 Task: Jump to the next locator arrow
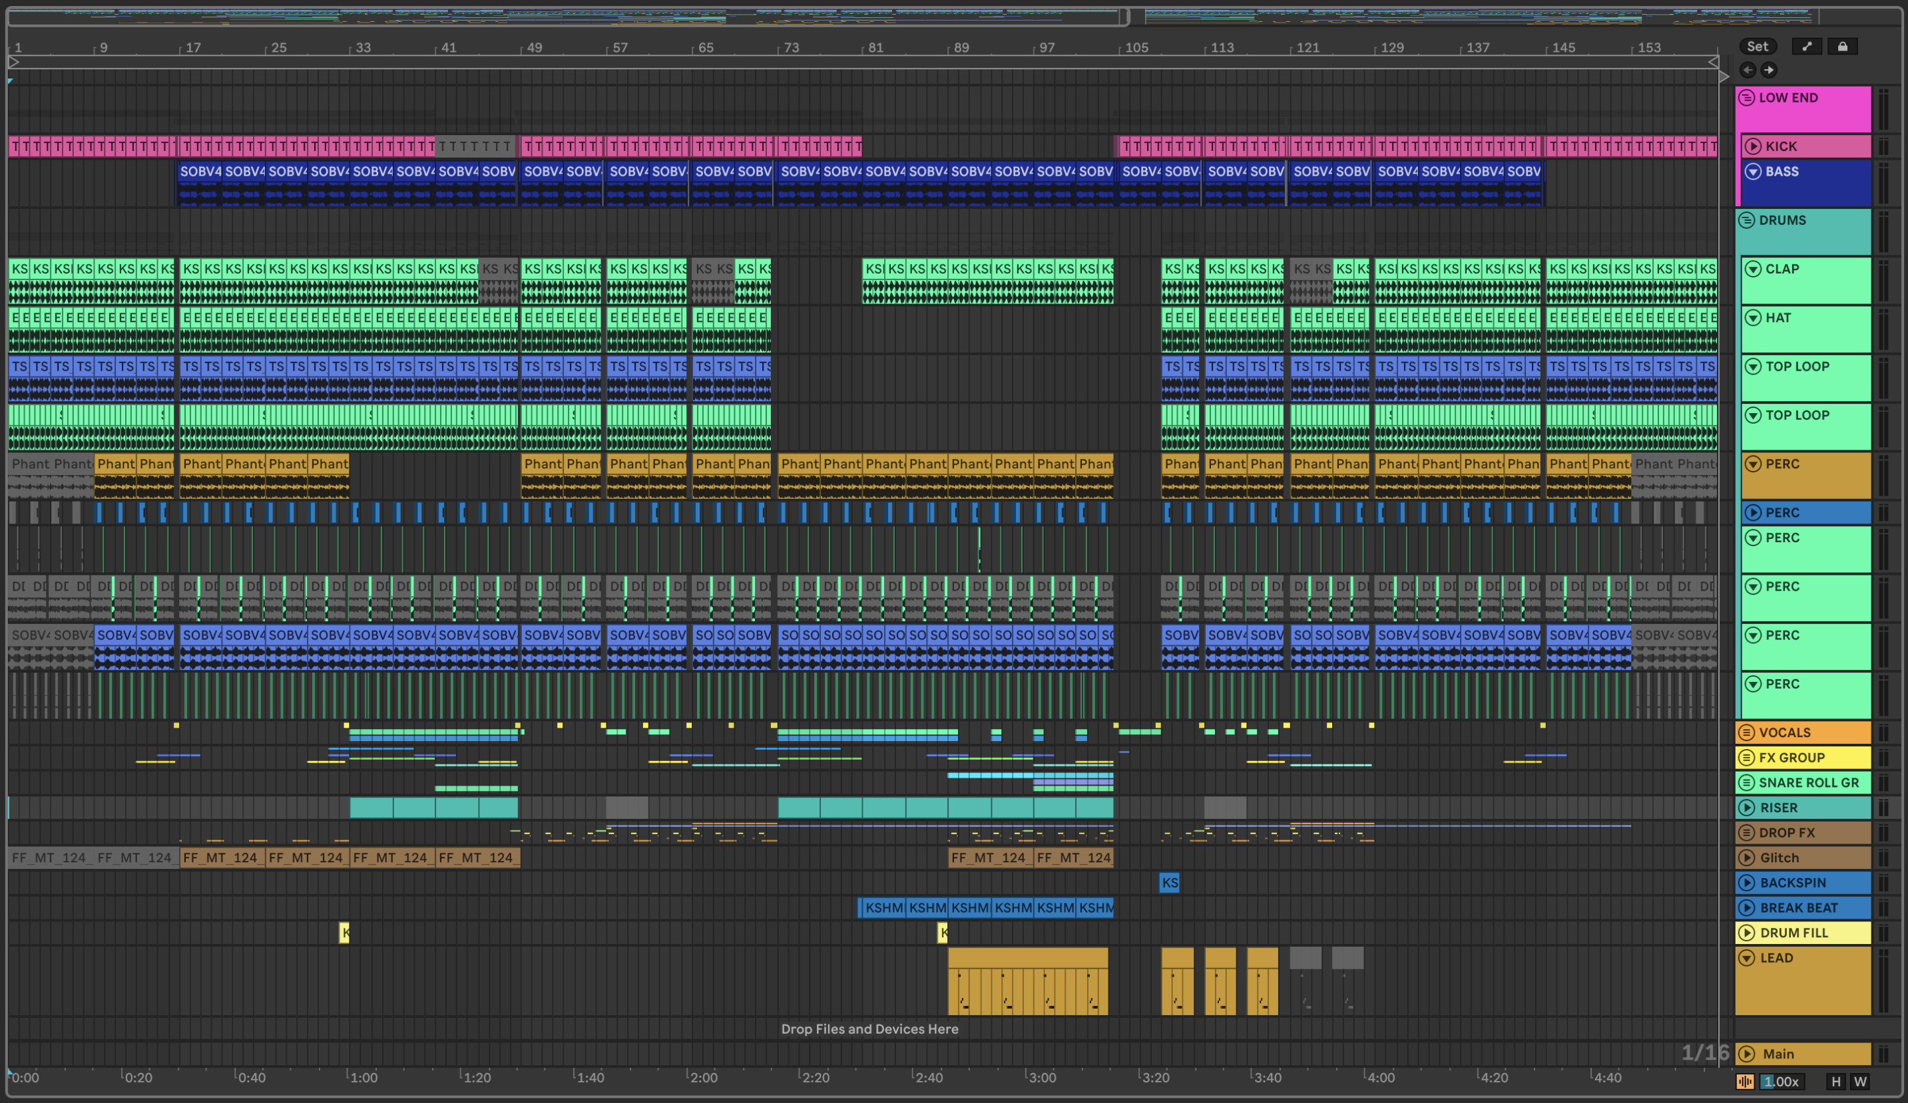click(1769, 71)
